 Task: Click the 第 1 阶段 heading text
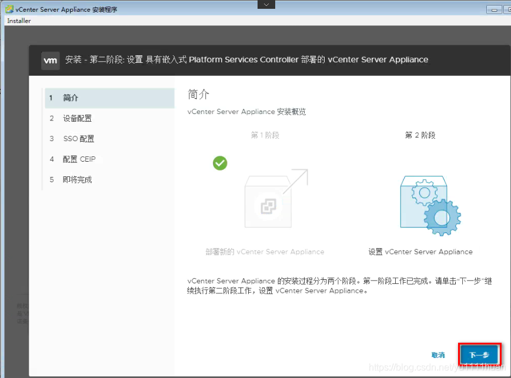click(265, 135)
